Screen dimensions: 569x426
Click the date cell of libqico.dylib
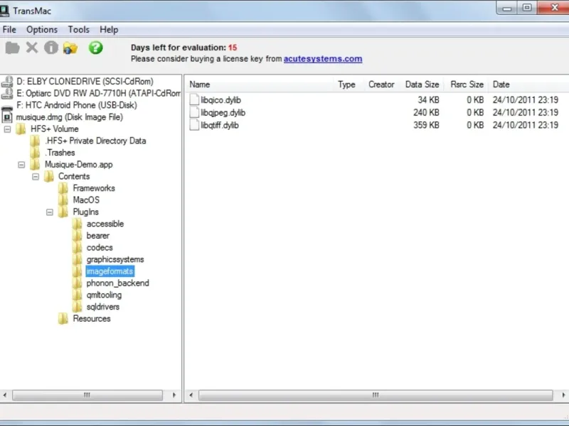525,100
